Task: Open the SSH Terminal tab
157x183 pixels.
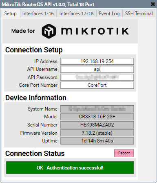Action: click(139, 14)
